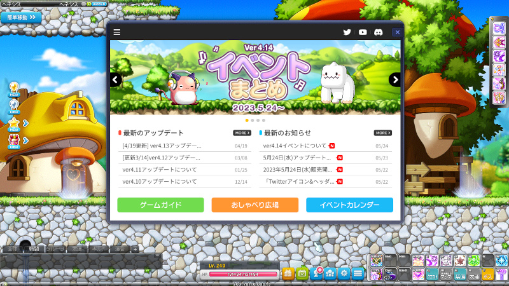Click MORE beside 最新のアップデート

pos(242,133)
